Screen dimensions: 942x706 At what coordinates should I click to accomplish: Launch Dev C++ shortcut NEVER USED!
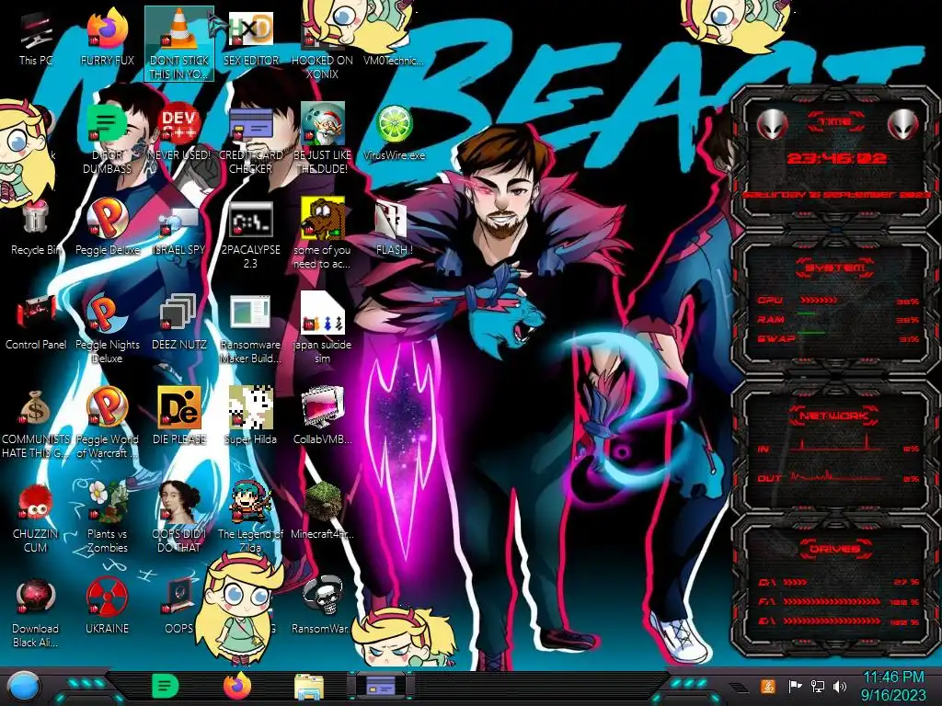click(179, 132)
